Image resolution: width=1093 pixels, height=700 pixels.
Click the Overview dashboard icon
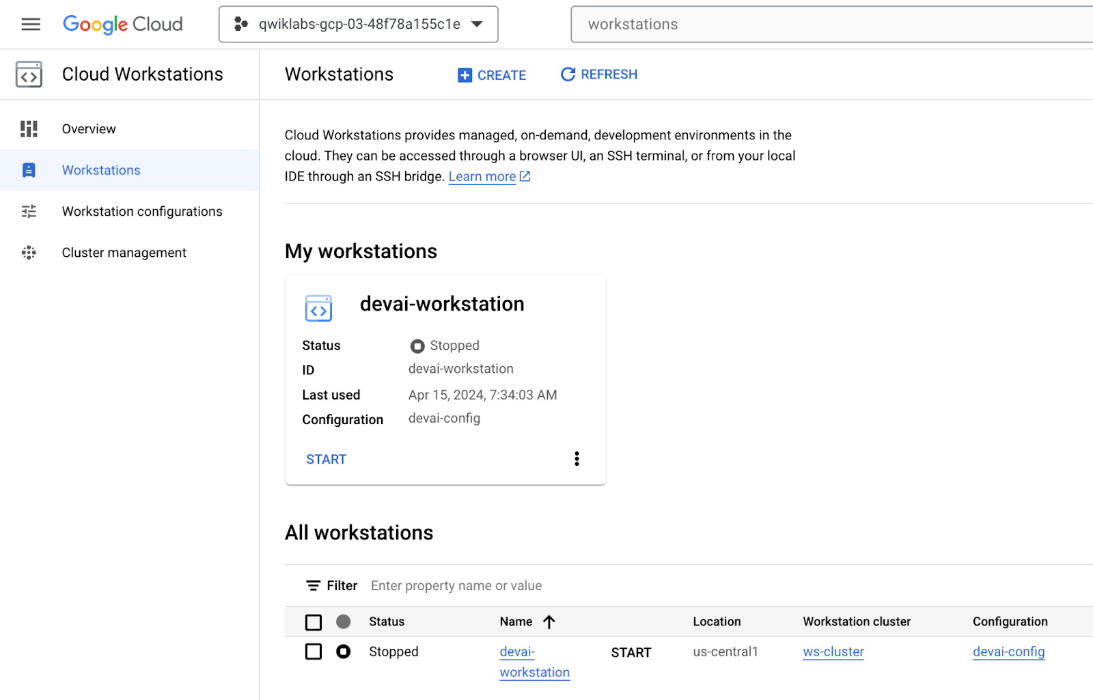[29, 129]
